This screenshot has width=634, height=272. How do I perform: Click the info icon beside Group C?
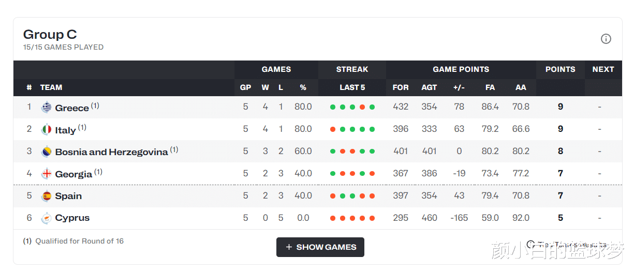click(x=606, y=39)
